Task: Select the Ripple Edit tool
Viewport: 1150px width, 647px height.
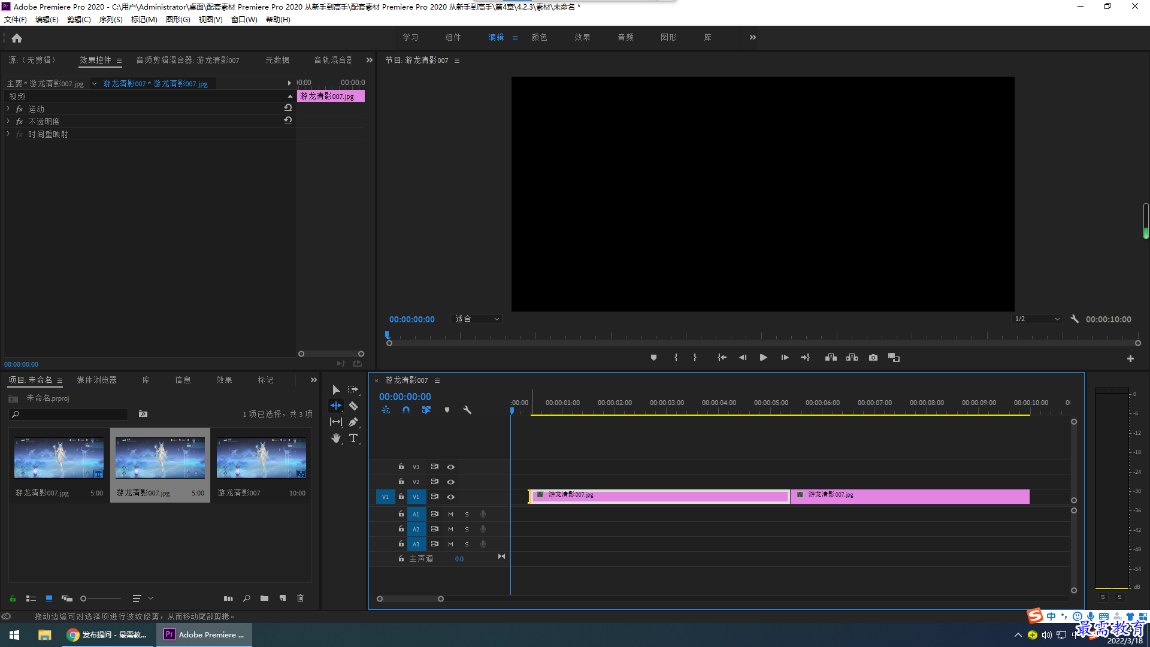Action: pyautogui.click(x=336, y=406)
